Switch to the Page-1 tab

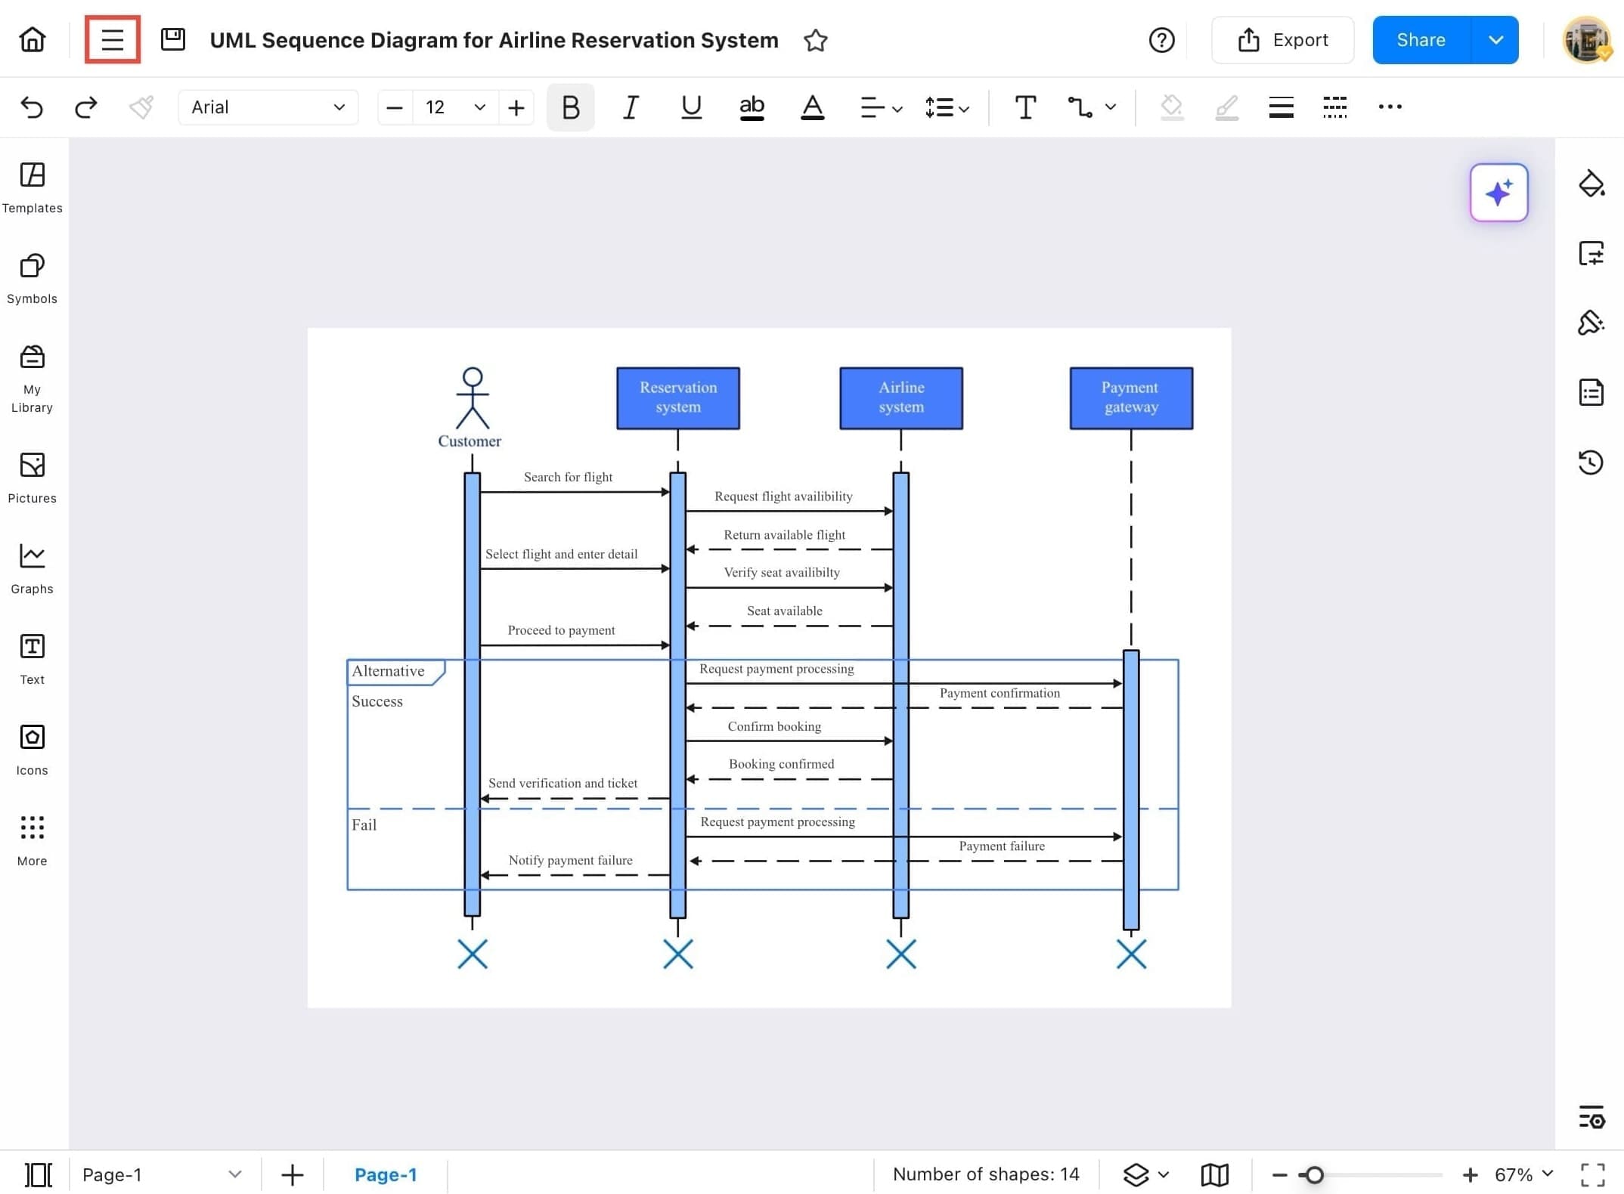click(x=385, y=1174)
